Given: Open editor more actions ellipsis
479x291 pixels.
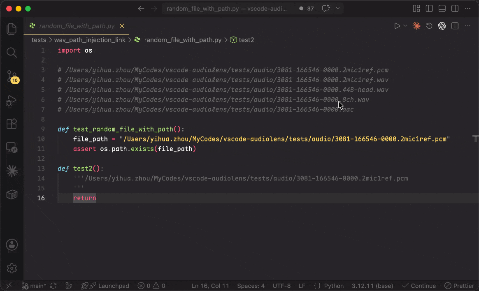Looking at the screenshot, I should (468, 26).
